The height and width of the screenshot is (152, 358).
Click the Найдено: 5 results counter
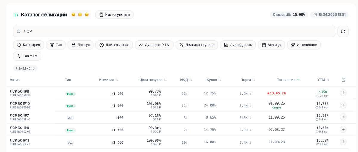pyautogui.click(x=25, y=68)
